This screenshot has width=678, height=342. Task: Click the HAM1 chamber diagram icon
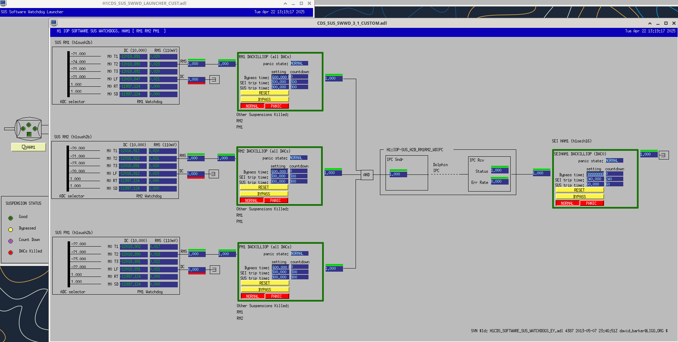click(29, 129)
